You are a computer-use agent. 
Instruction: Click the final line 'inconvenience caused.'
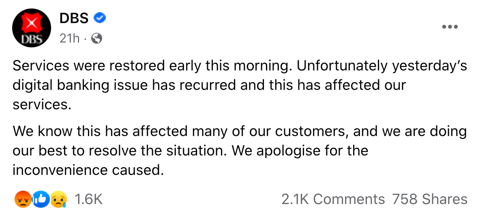(88, 170)
